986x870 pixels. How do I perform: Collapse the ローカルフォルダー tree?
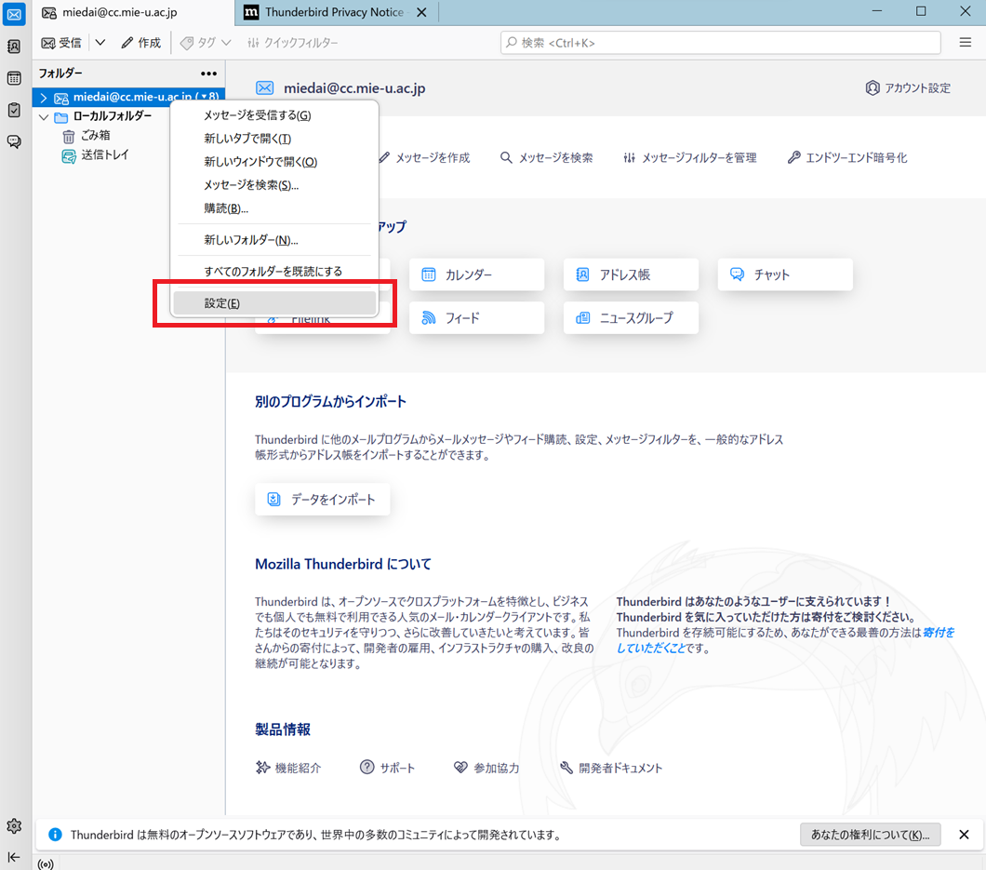pos(44,117)
